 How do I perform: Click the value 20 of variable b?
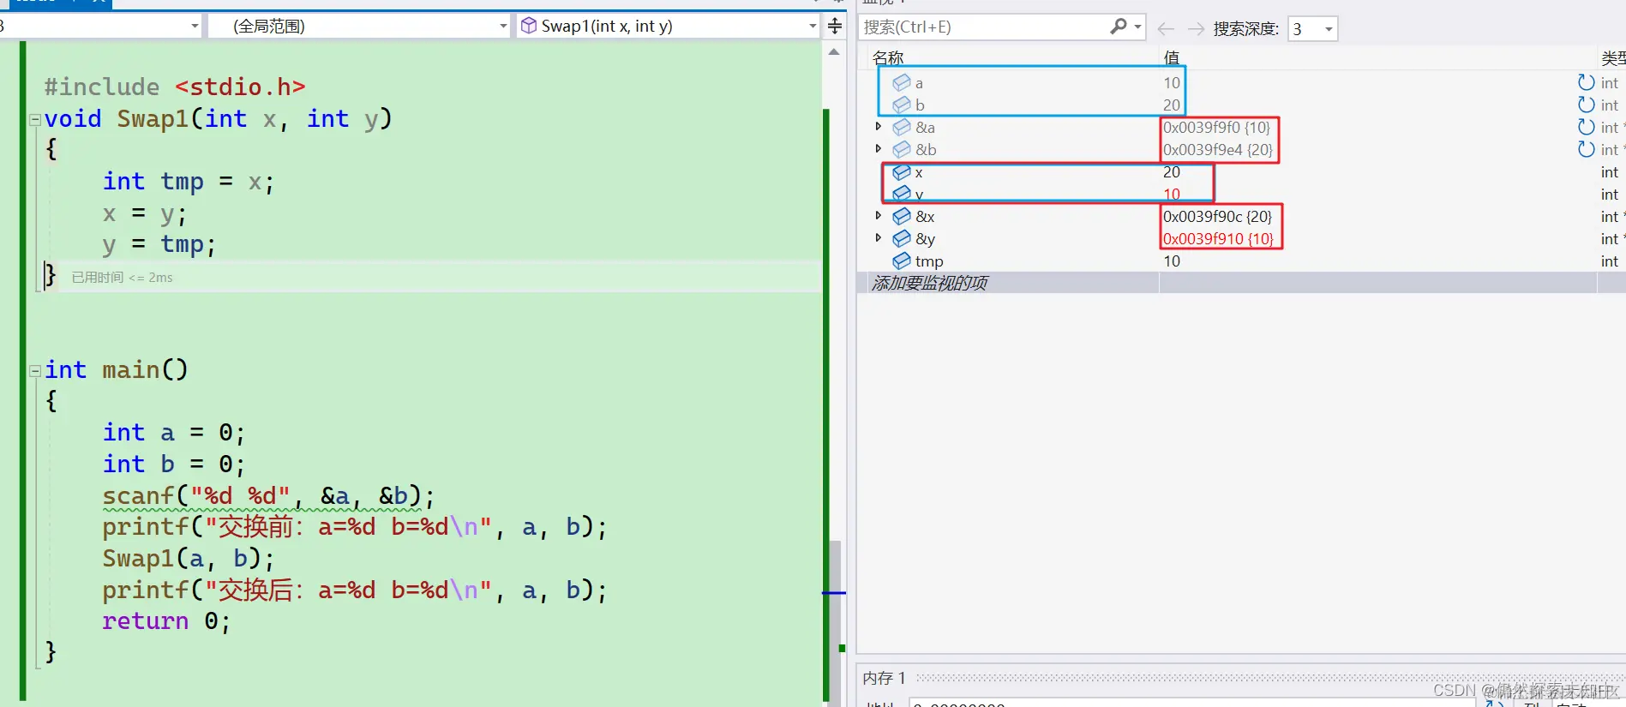point(1172,105)
